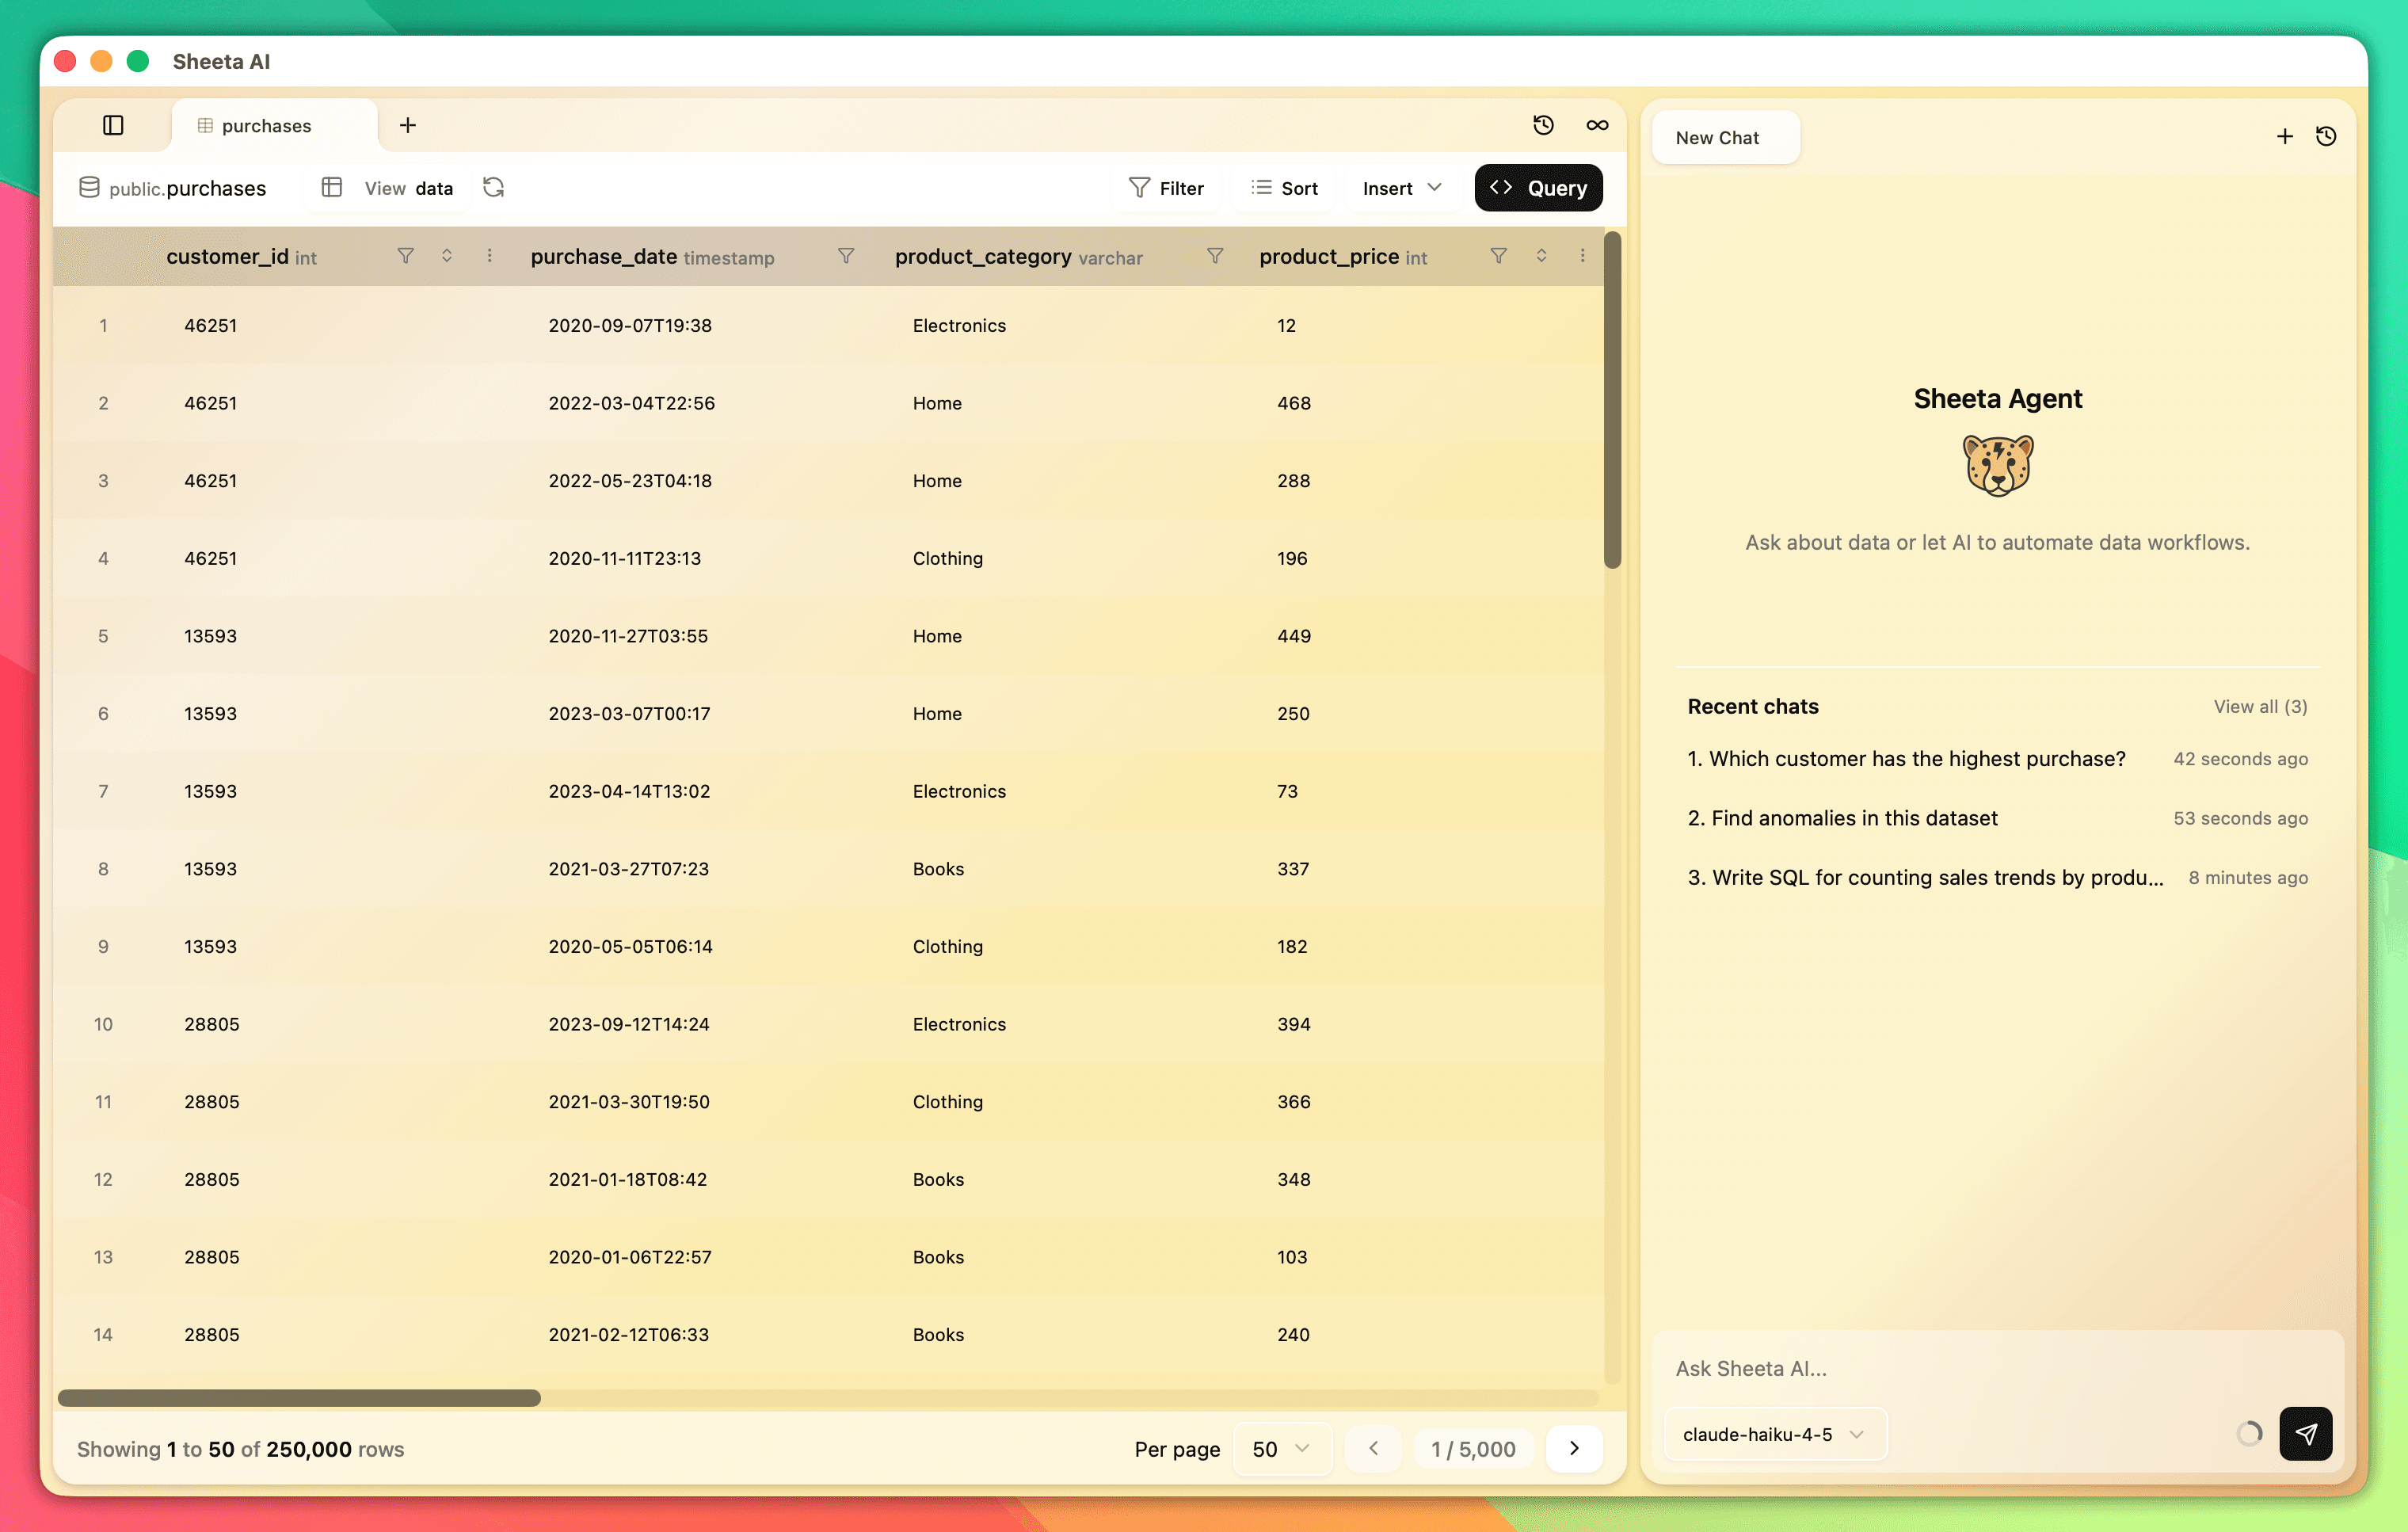Send the message to Sheeta Agent

click(2306, 1434)
